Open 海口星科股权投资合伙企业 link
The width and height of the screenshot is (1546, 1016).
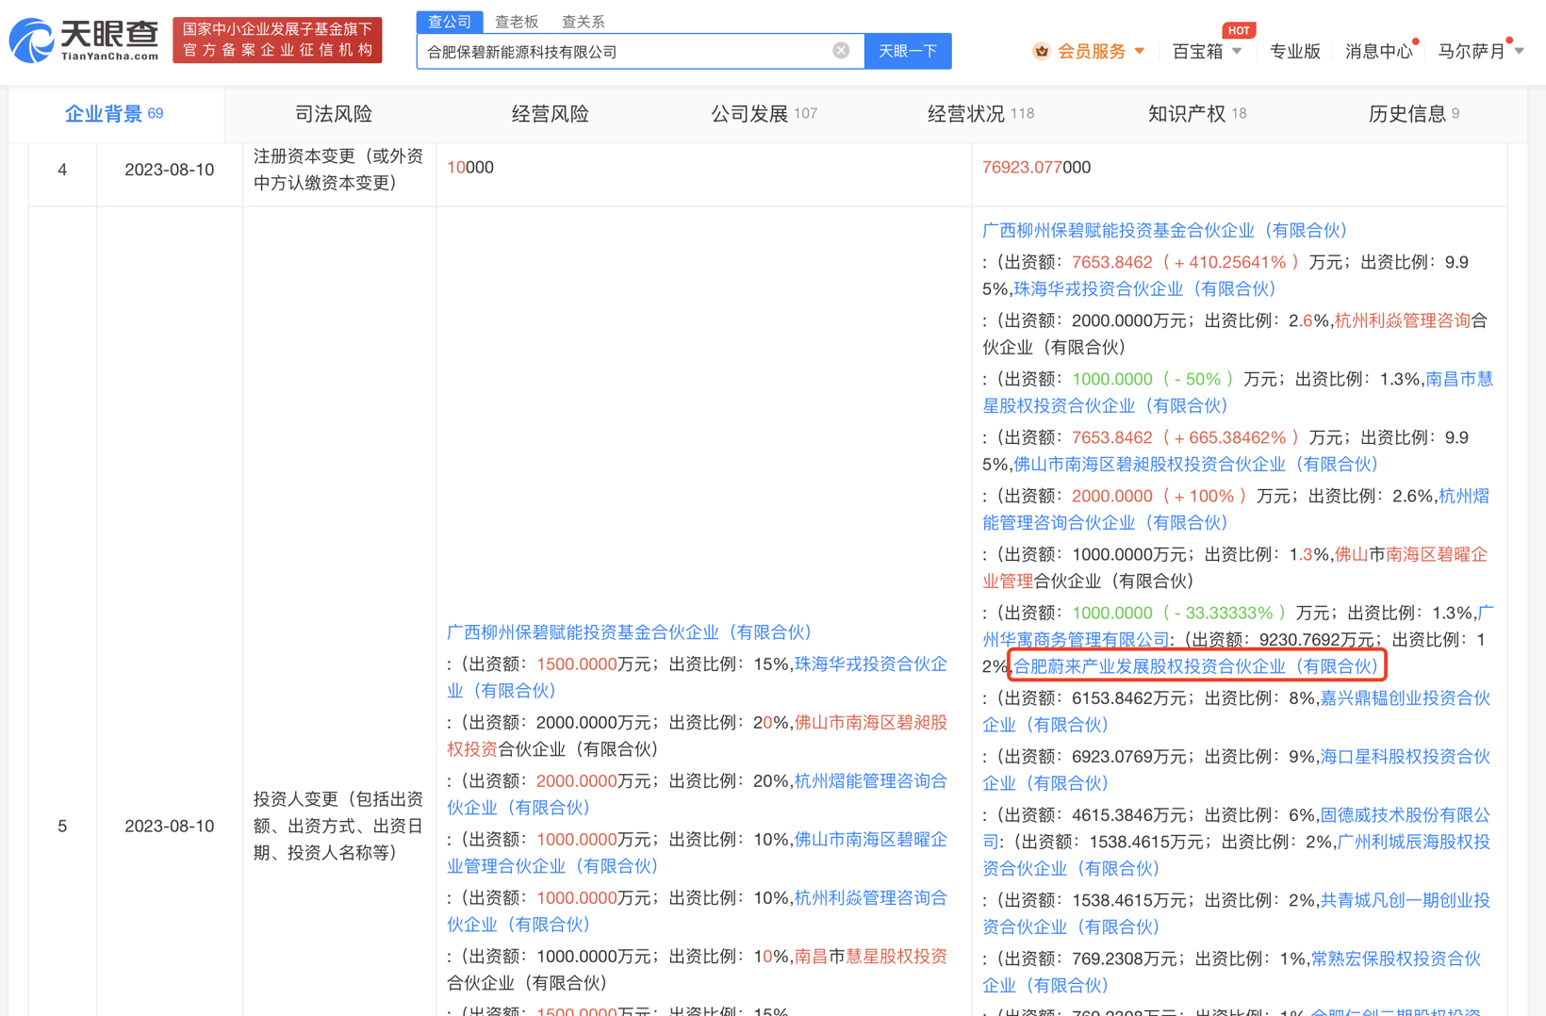(x=1236, y=769)
